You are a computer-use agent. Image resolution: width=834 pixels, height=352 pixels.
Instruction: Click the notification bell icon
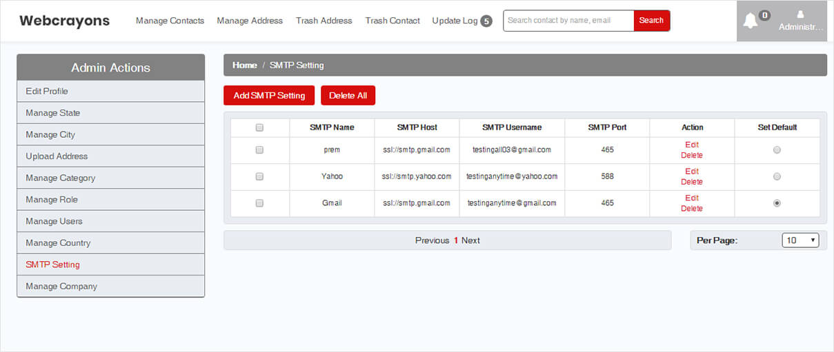pyautogui.click(x=750, y=21)
